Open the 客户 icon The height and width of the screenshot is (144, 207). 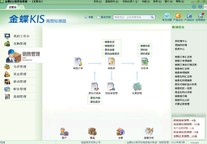pyautogui.click(x=64, y=132)
